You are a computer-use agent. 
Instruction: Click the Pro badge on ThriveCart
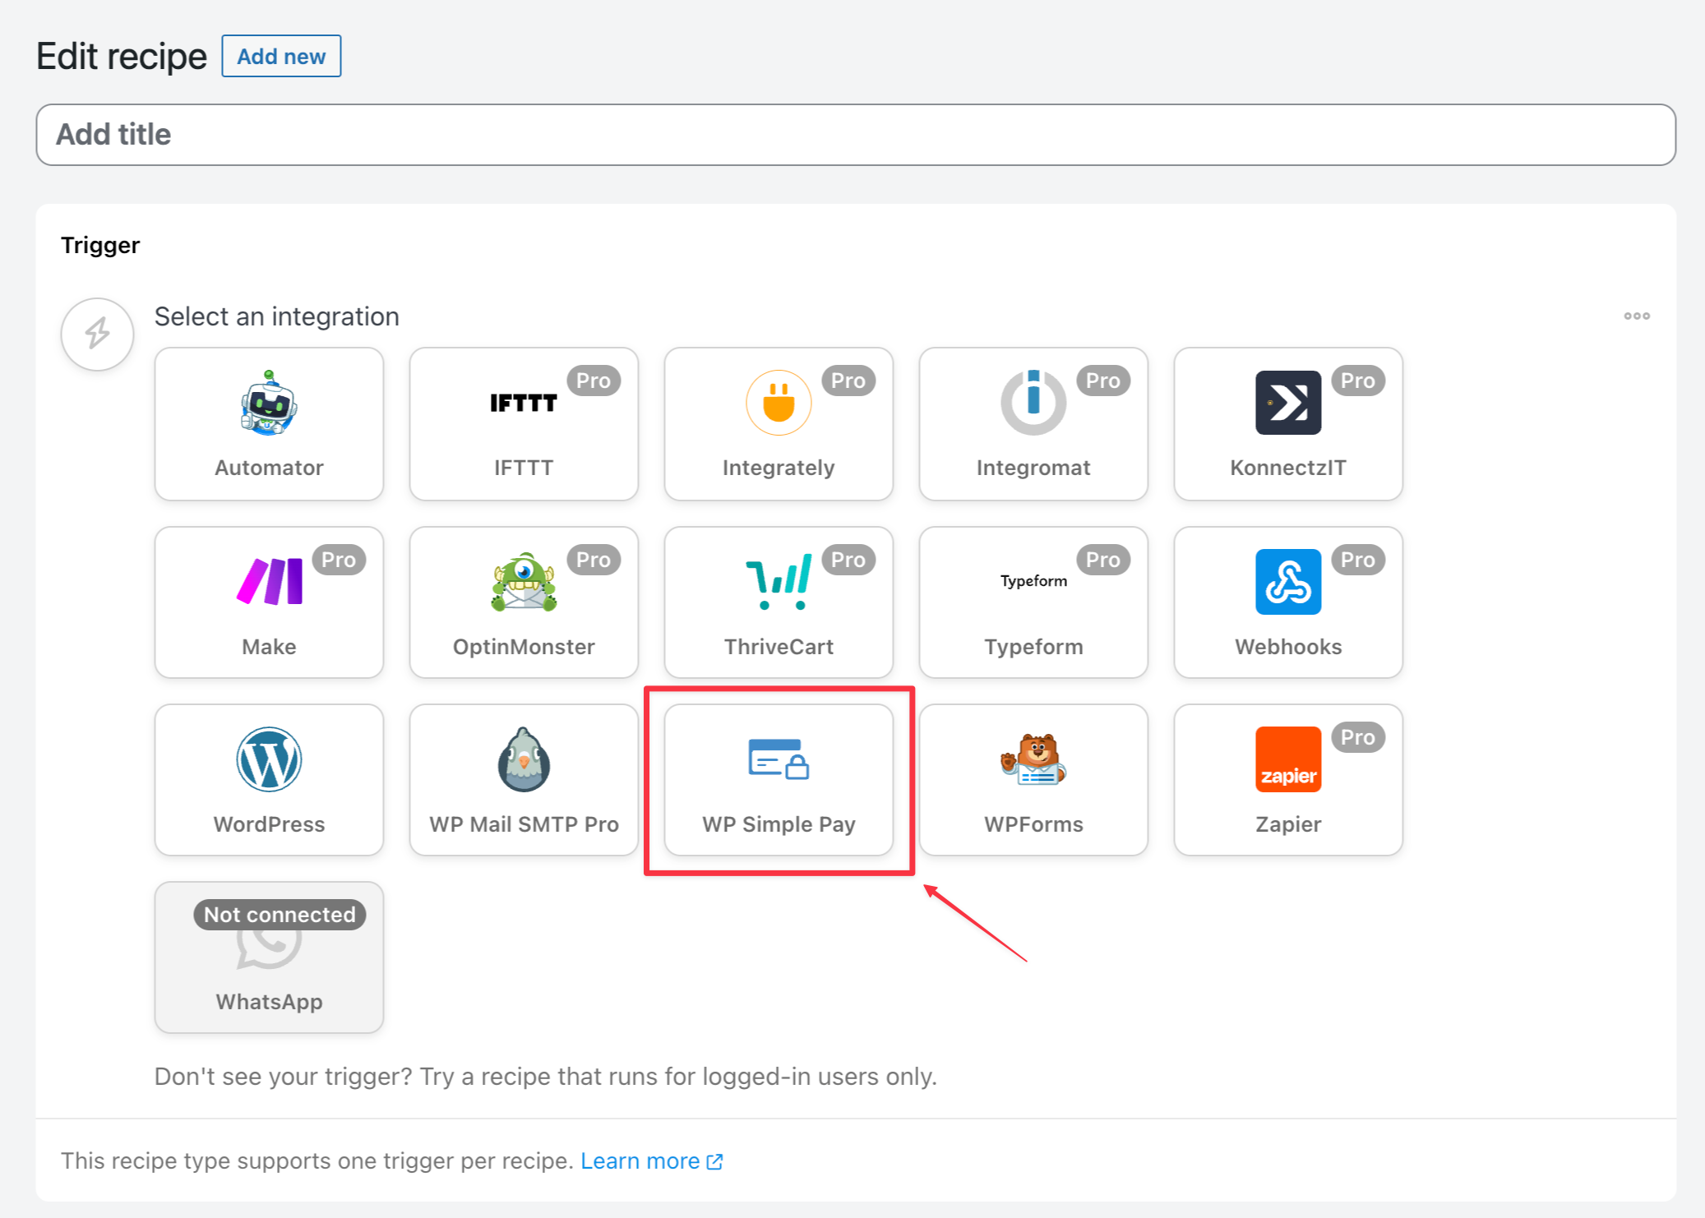pyautogui.click(x=848, y=560)
